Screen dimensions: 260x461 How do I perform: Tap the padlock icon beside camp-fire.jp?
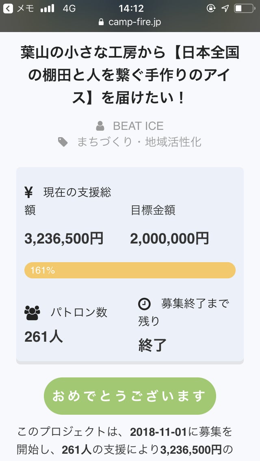101,22
